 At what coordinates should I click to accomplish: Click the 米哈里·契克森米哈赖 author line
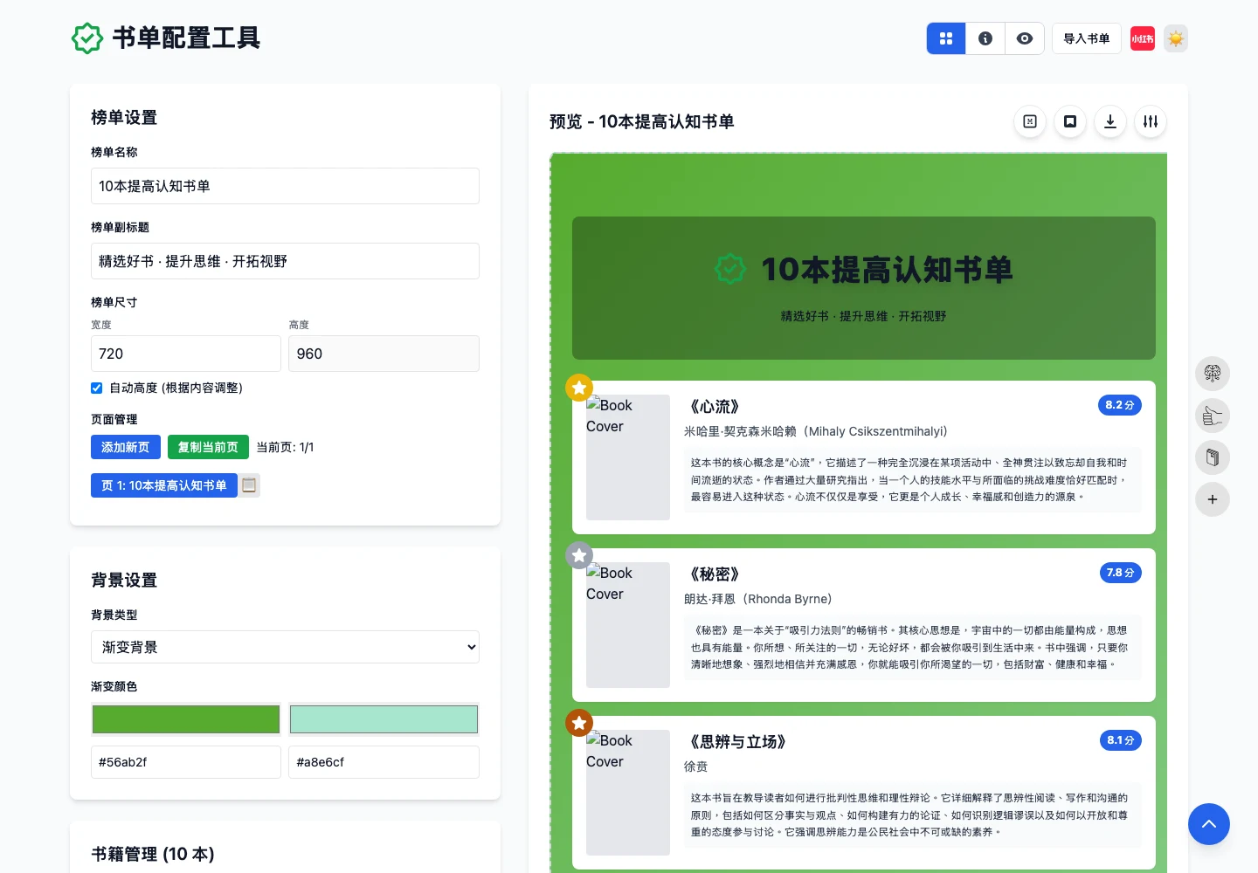(816, 431)
